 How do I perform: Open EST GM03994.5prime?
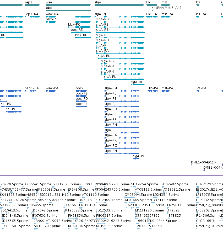click(130, 197)
